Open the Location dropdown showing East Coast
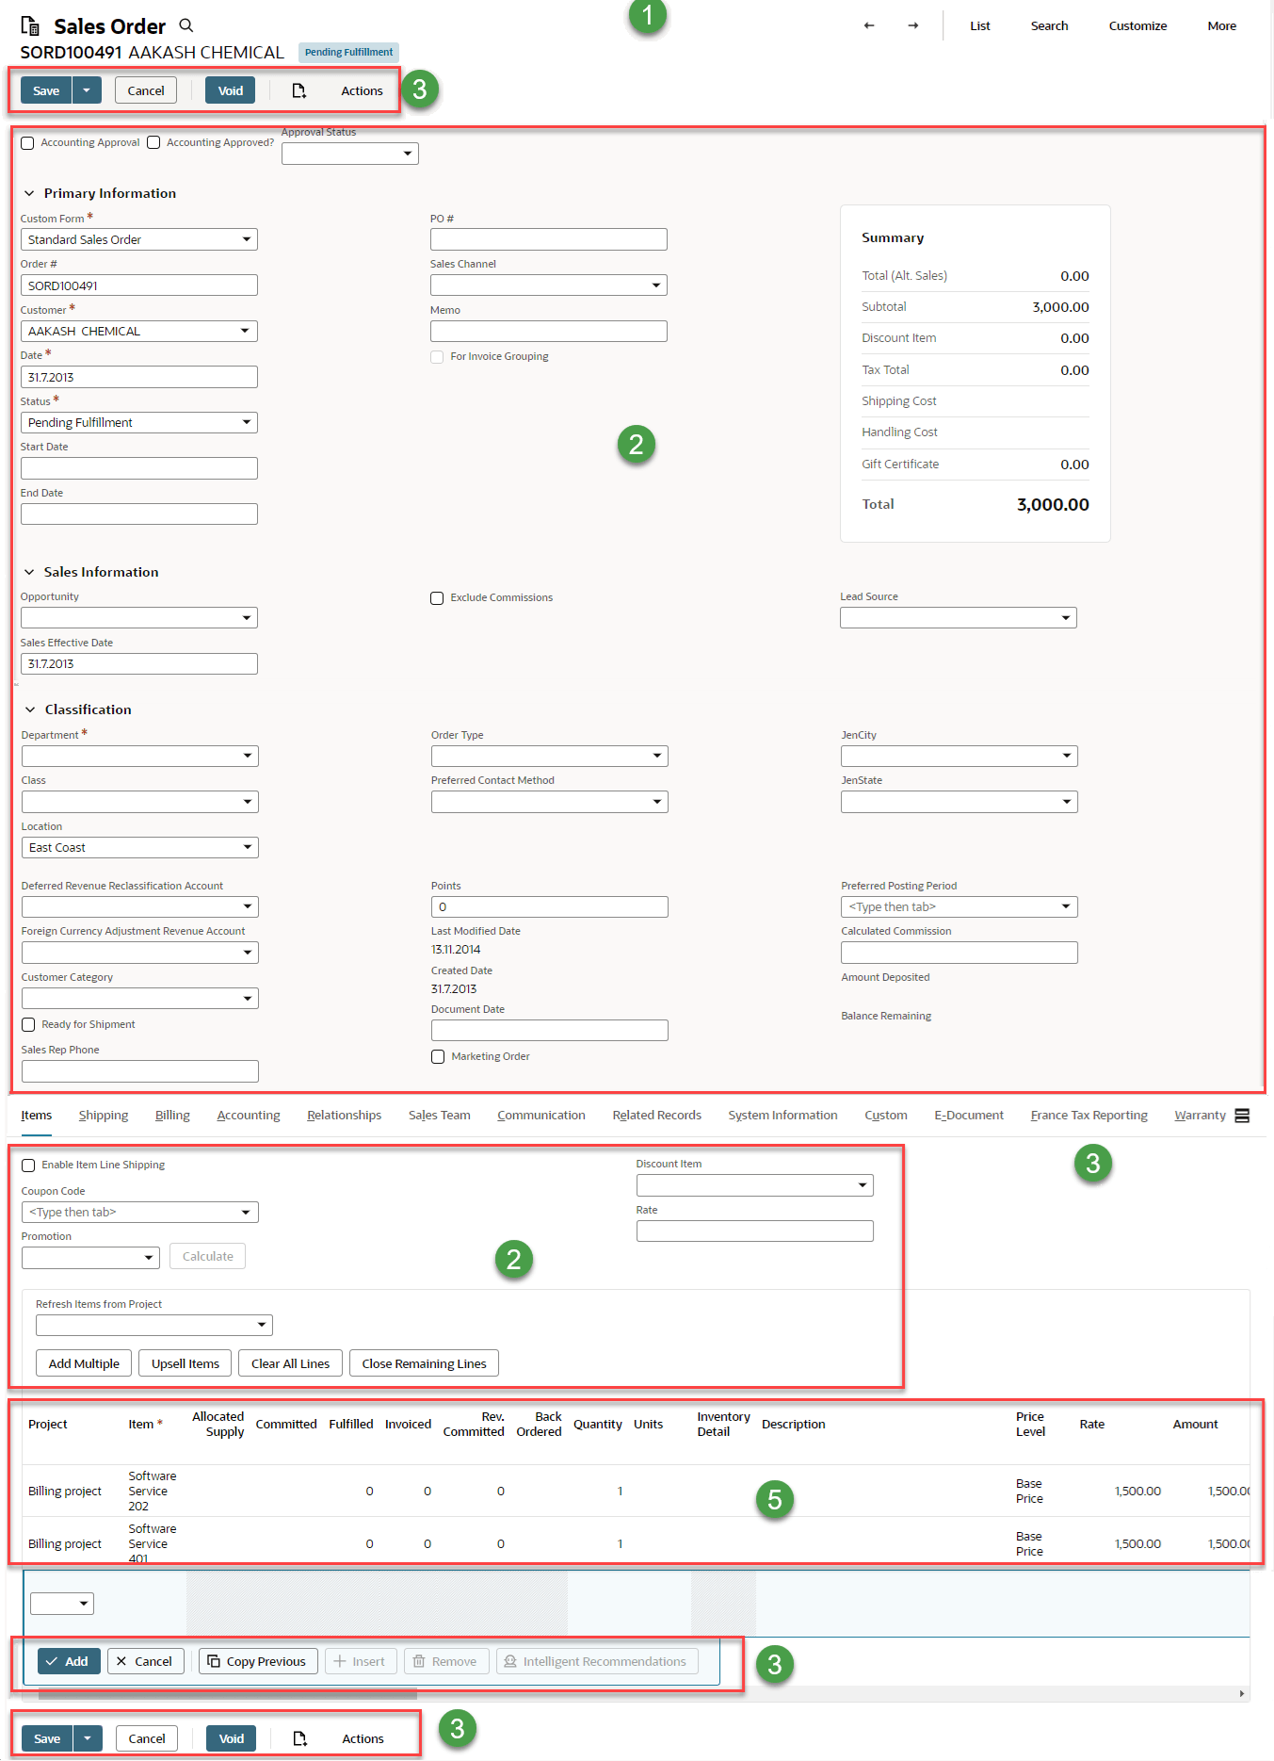This screenshot has width=1274, height=1761. pyautogui.click(x=139, y=847)
